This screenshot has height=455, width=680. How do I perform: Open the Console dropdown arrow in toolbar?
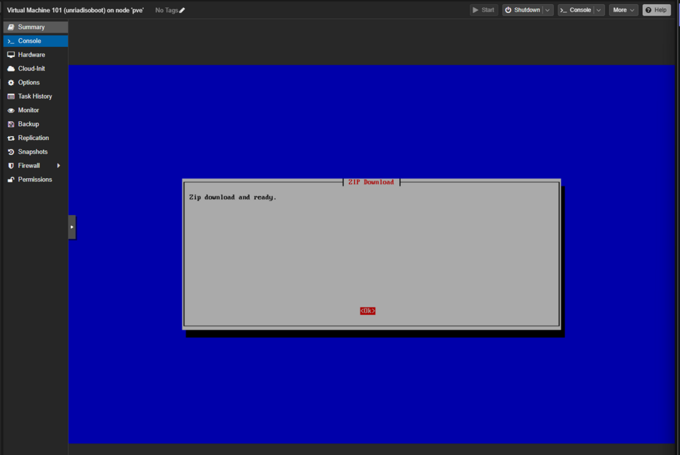point(599,10)
